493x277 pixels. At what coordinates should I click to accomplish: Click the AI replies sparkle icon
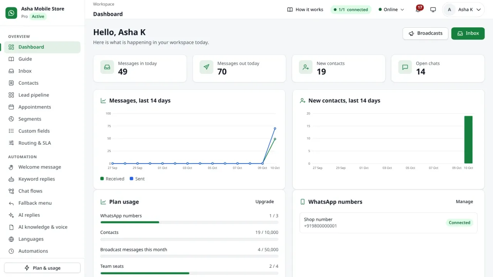point(11,215)
